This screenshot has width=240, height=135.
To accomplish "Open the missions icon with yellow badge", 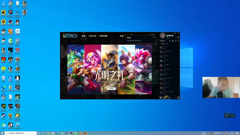I will coord(165,97).
